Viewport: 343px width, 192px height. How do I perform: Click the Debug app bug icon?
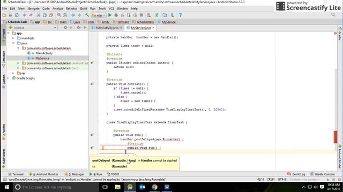[116, 15]
